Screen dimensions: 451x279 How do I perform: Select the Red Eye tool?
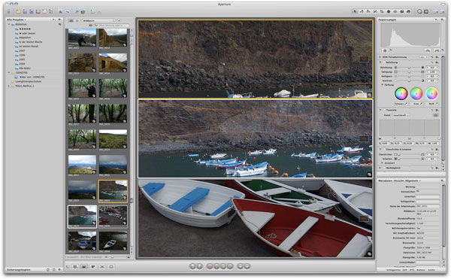[395, 11]
